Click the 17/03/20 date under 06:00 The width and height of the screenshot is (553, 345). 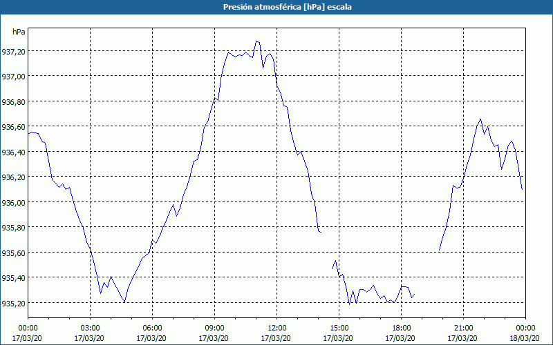click(151, 338)
